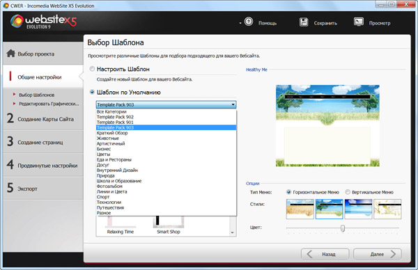Open the small arrow next to Help
The image size is (418, 270).
tap(240, 23)
